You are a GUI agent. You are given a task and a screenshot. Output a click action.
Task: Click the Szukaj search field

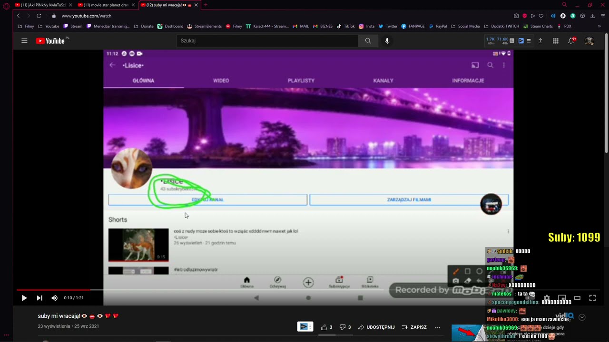click(x=267, y=41)
